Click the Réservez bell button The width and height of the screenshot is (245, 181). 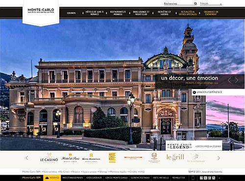coord(52,178)
